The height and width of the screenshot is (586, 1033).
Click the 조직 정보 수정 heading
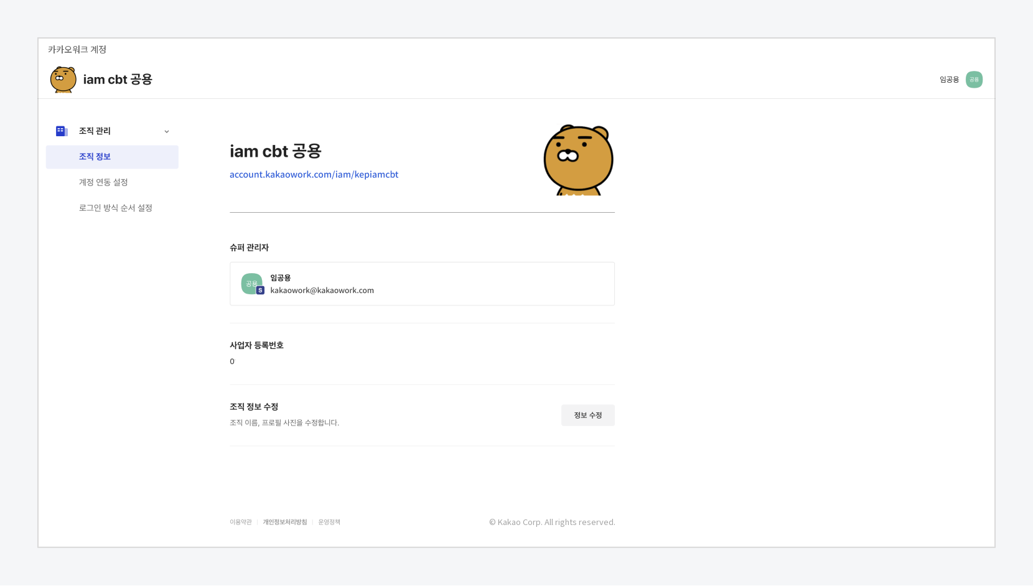(254, 407)
